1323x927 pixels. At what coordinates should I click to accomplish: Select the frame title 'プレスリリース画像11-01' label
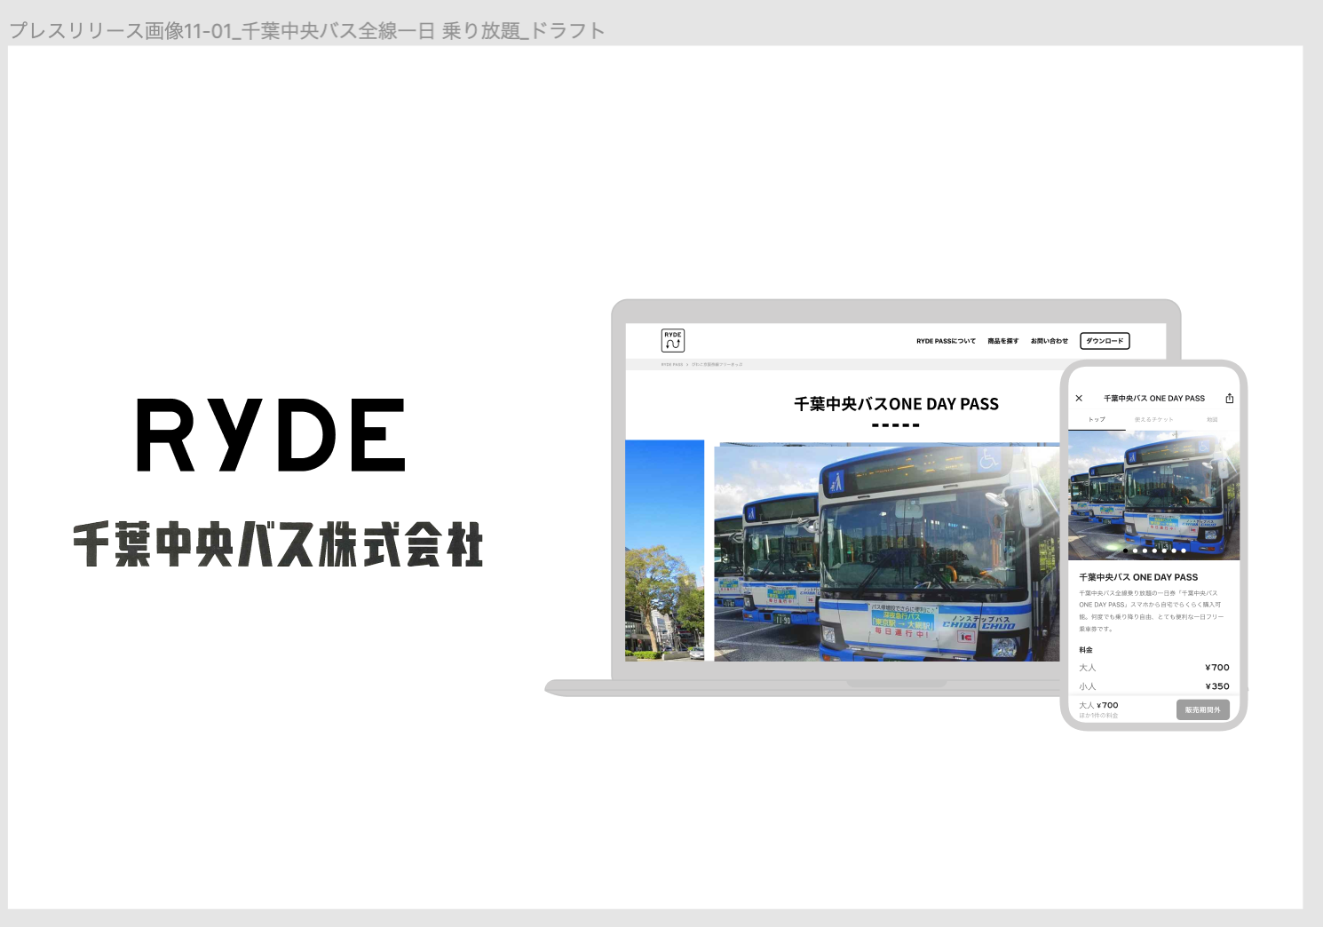point(307,31)
